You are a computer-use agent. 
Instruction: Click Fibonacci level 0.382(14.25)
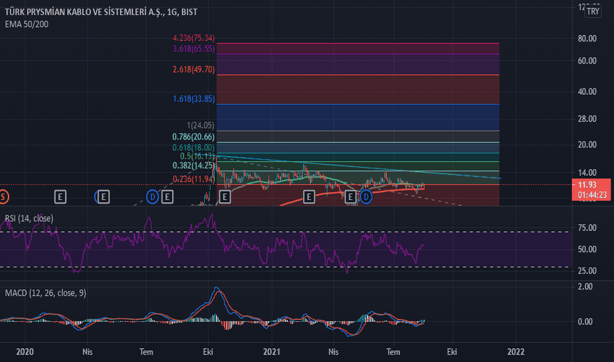[x=194, y=166]
